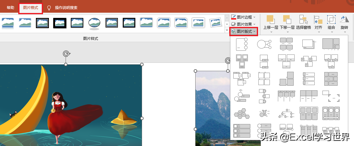Choose the spiral picture layout
The height and width of the screenshot is (146, 354).
(331, 44)
